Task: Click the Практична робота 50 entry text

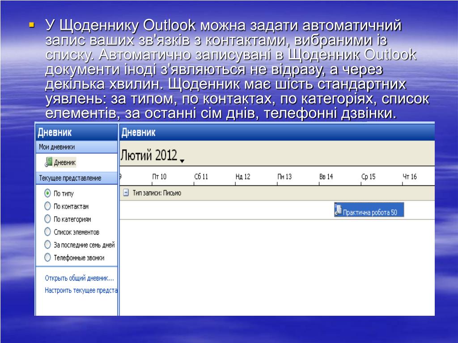Action: pyautogui.click(x=370, y=212)
